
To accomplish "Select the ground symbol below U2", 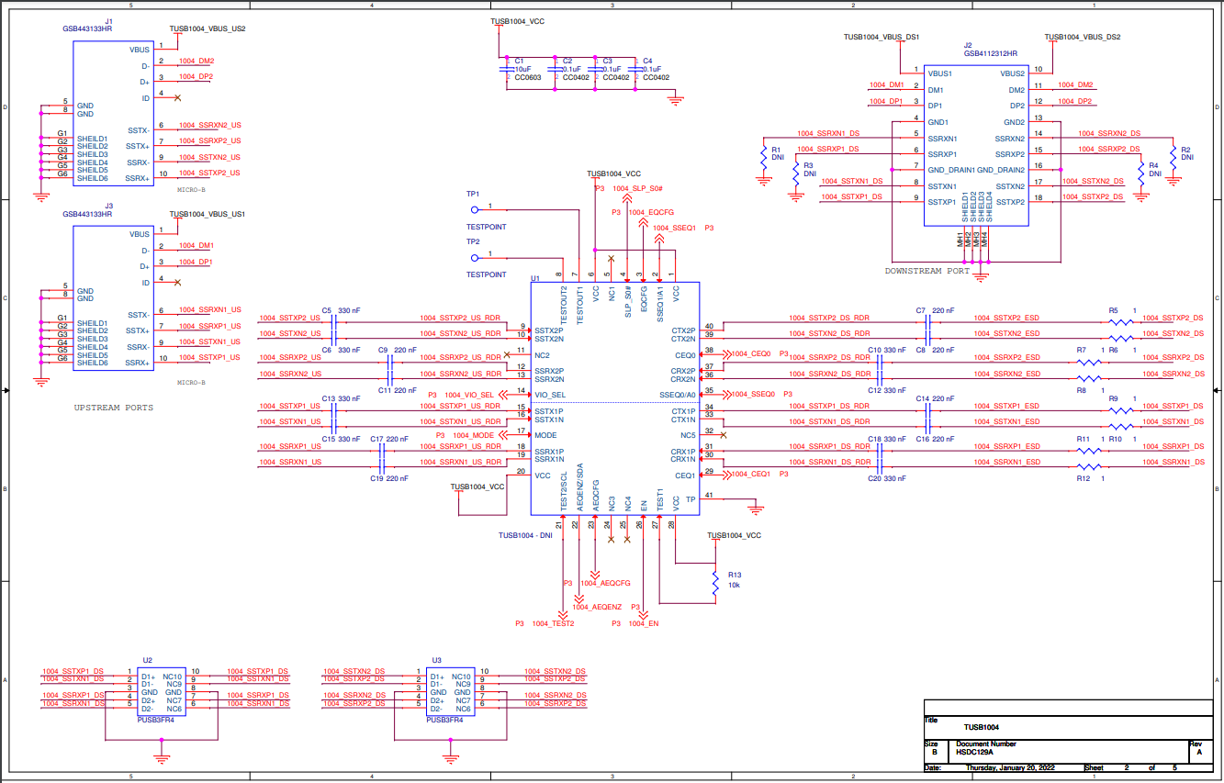I will coord(163,758).
